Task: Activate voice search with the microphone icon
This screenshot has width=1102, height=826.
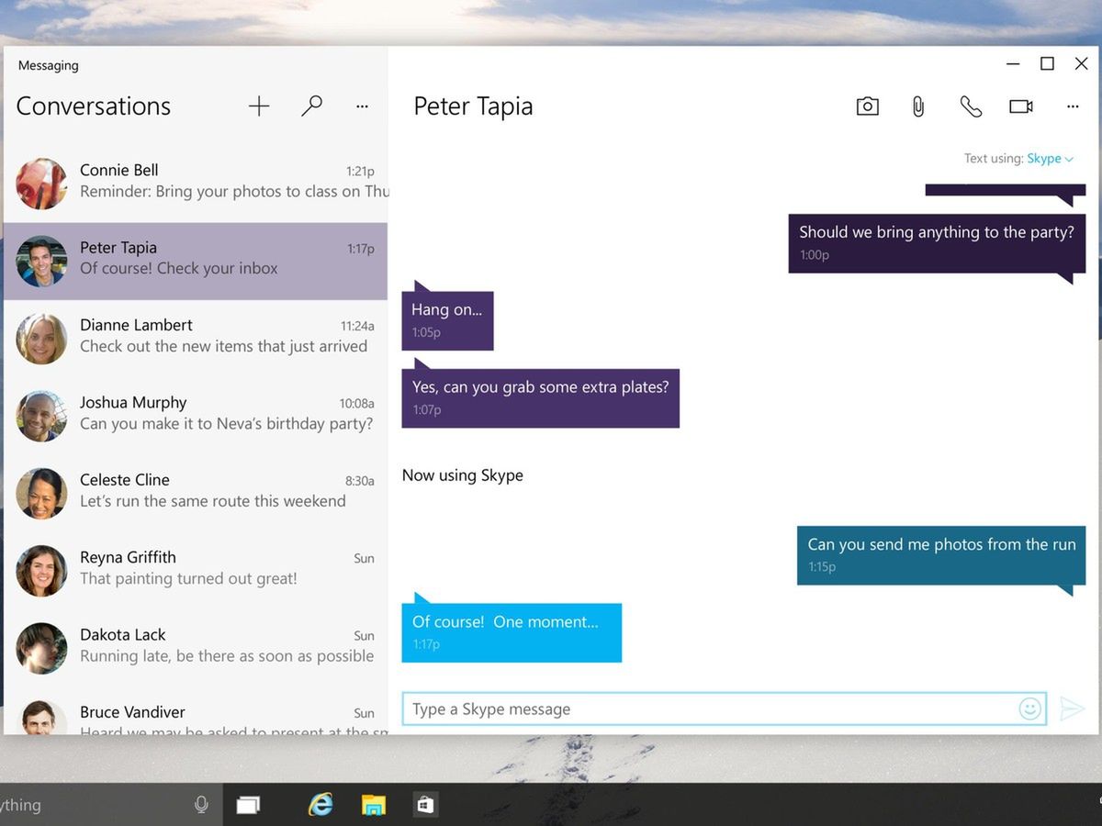Action: (x=201, y=804)
